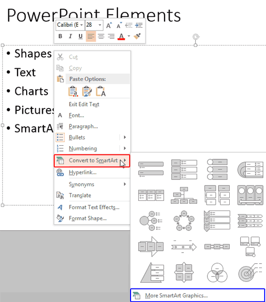
Task: Decrease font size with the shrink-font icon
Action: (119, 25)
